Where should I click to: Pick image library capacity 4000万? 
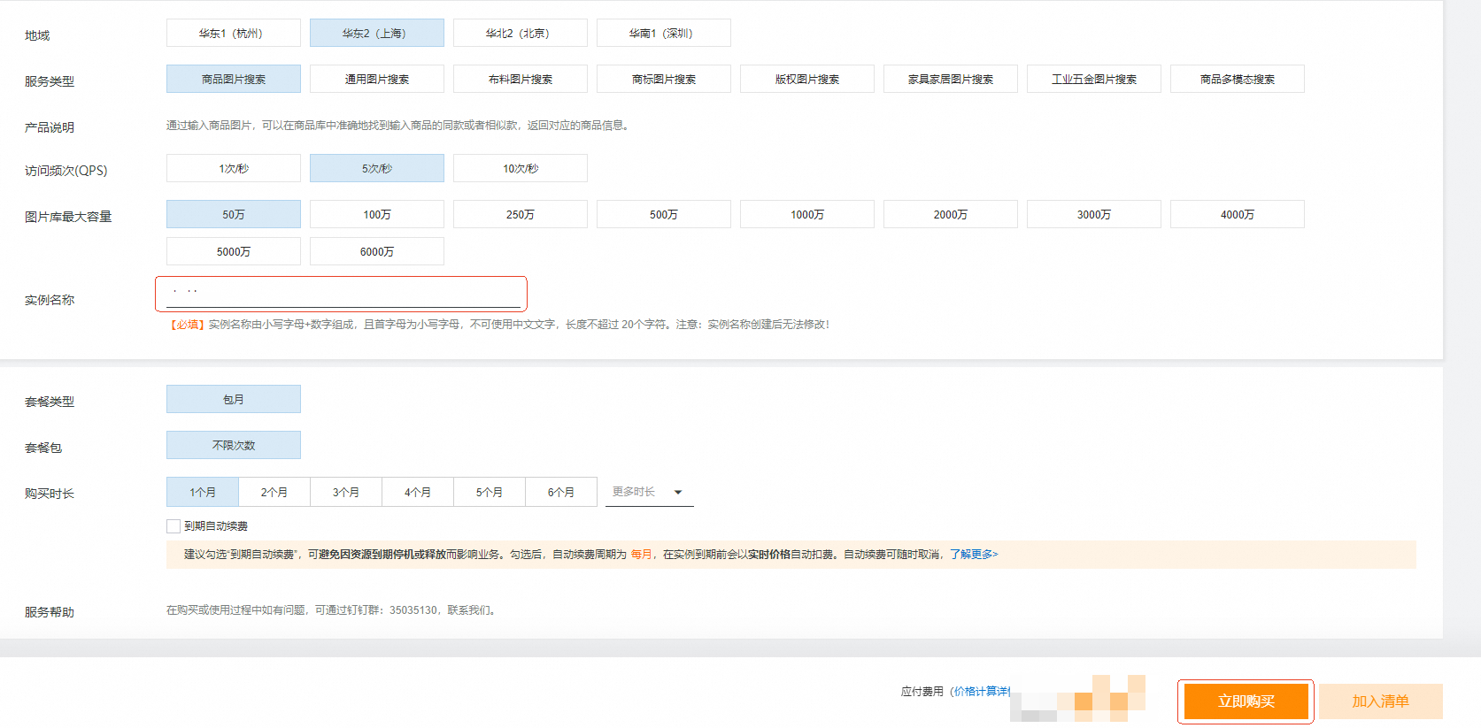pyautogui.click(x=1238, y=214)
